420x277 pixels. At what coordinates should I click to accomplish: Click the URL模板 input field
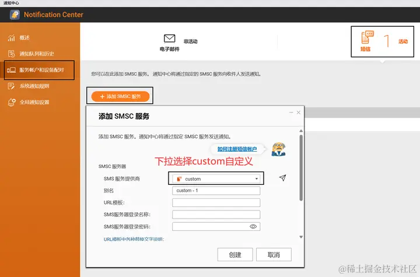pyautogui.click(x=216, y=202)
